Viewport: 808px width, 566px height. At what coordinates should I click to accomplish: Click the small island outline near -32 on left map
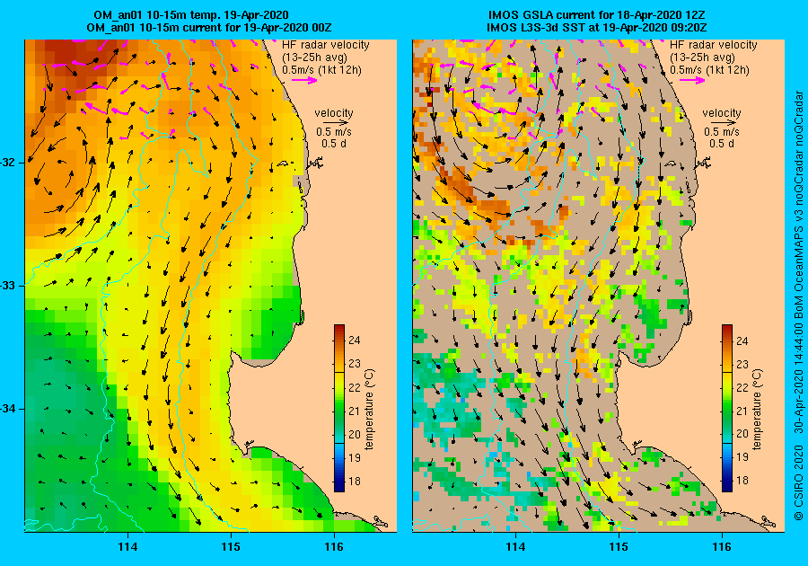(x=283, y=164)
